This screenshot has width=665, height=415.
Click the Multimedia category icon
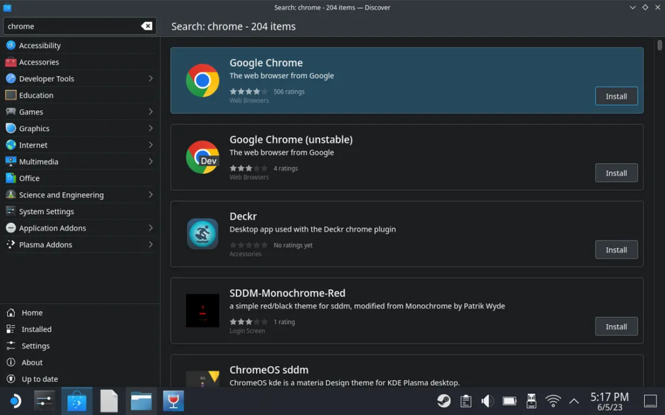click(x=10, y=161)
